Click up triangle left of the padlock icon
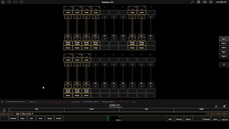229x129 pixels. coord(216,106)
